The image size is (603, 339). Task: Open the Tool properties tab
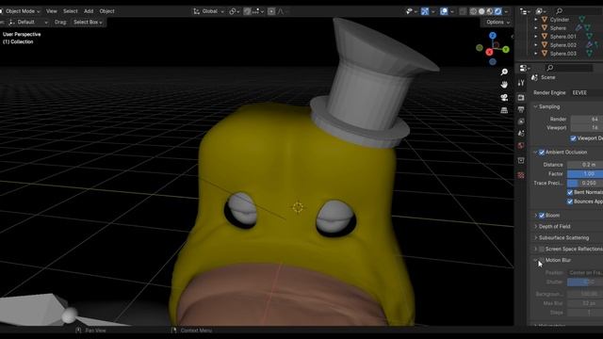(521, 83)
